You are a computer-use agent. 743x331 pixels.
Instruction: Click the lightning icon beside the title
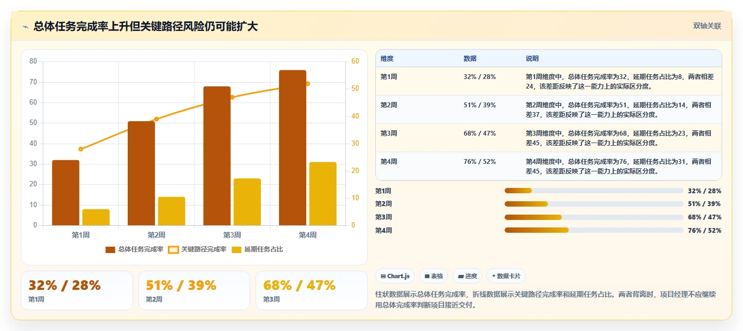[x=25, y=27]
